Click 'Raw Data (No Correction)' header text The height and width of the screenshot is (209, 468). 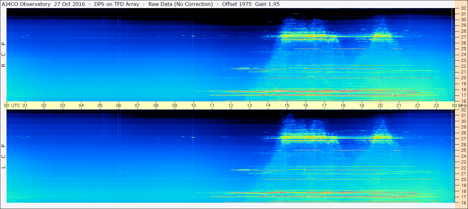pos(181,4)
